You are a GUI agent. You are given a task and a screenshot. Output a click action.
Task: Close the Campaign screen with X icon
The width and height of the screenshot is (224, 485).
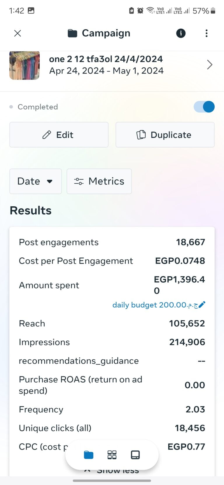point(17,33)
